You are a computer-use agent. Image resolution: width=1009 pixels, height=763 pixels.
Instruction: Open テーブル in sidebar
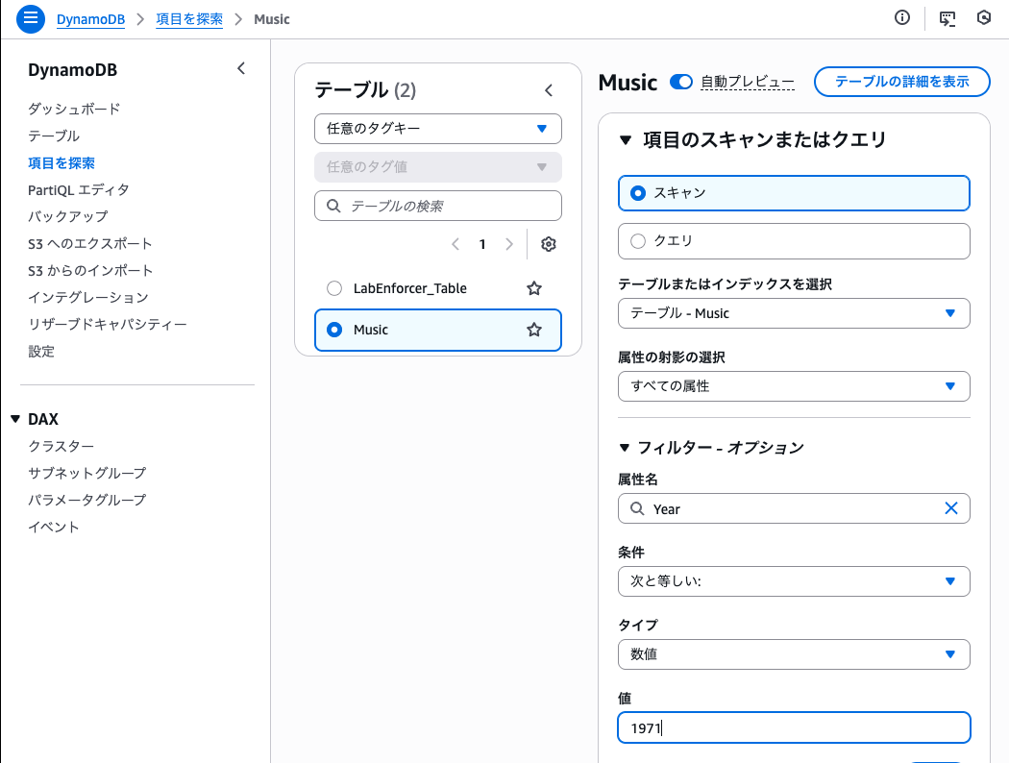[54, 135]
